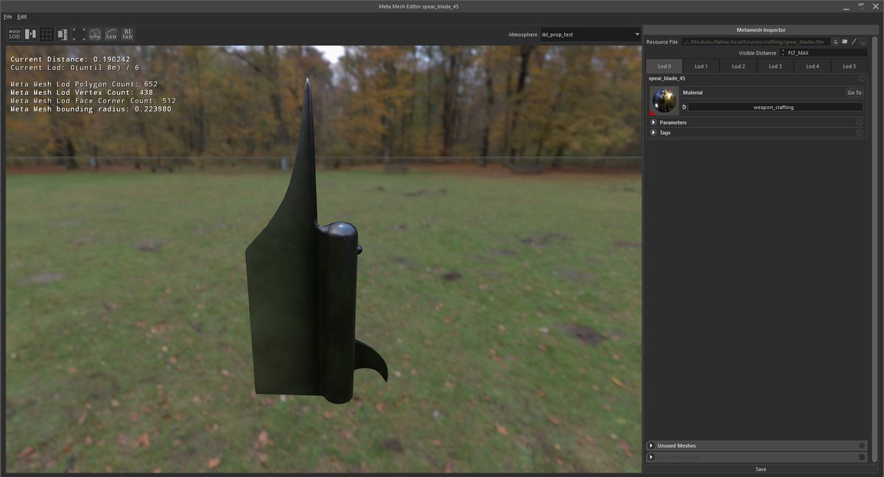Click the browse folder icon for Resource File
This screenshot has width=884, height=477.
(844, 42)
